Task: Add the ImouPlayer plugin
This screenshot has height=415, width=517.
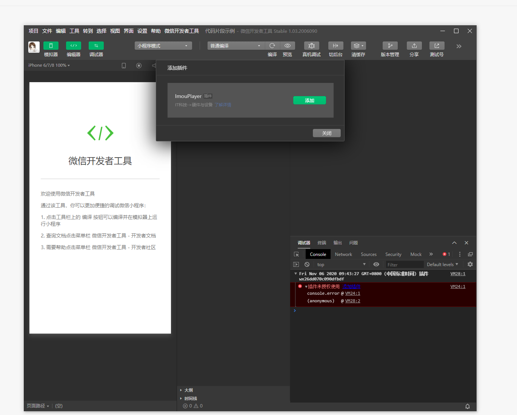Action: (309, 100)
